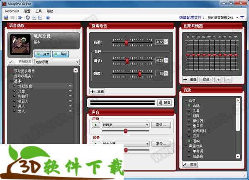Viewport: 249px width, 180px height.
Task: Open the 工具 menu
Action: 39,11
